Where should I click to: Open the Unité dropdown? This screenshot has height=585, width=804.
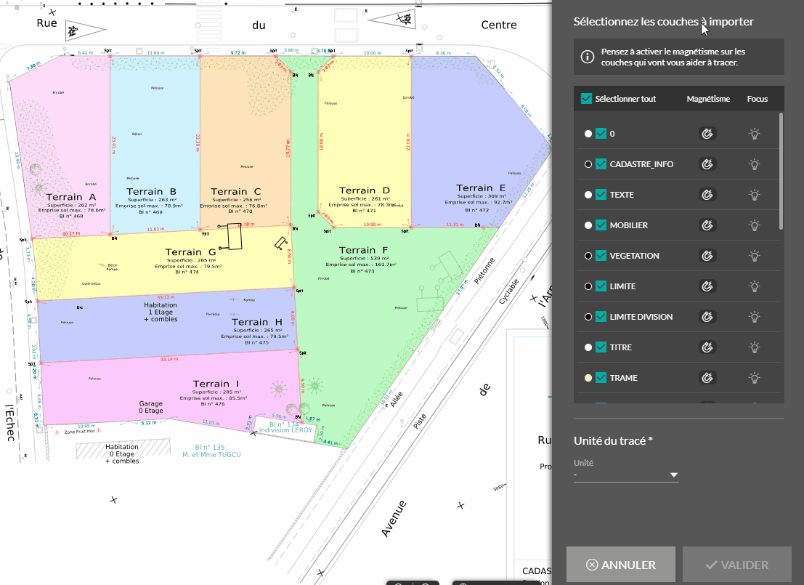(626, 475)
